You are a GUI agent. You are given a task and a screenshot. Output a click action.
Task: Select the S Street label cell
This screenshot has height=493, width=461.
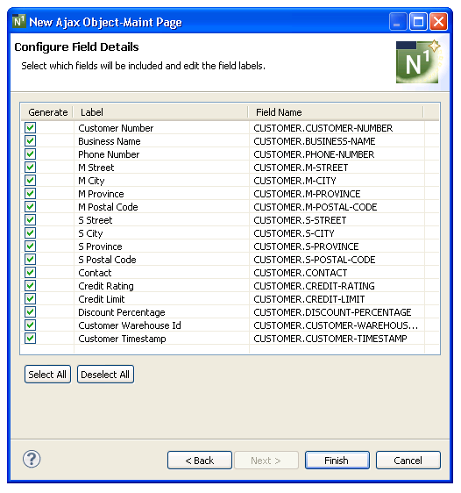pos(162,220)
